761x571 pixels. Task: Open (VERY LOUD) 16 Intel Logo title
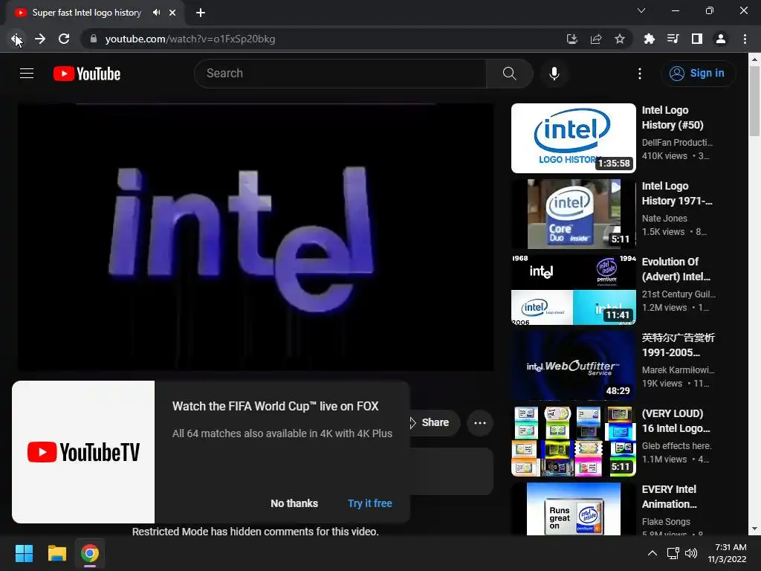pyautogui.click(x=676, y=421)
